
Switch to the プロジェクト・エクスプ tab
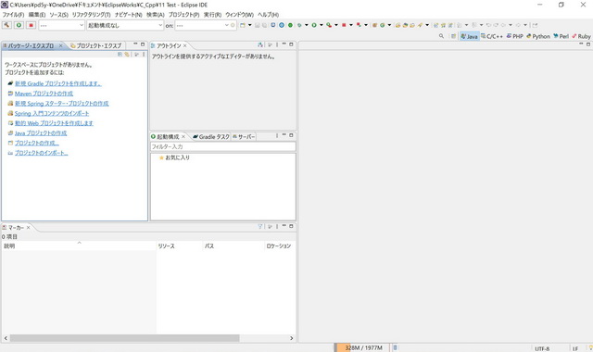point(96,45)
